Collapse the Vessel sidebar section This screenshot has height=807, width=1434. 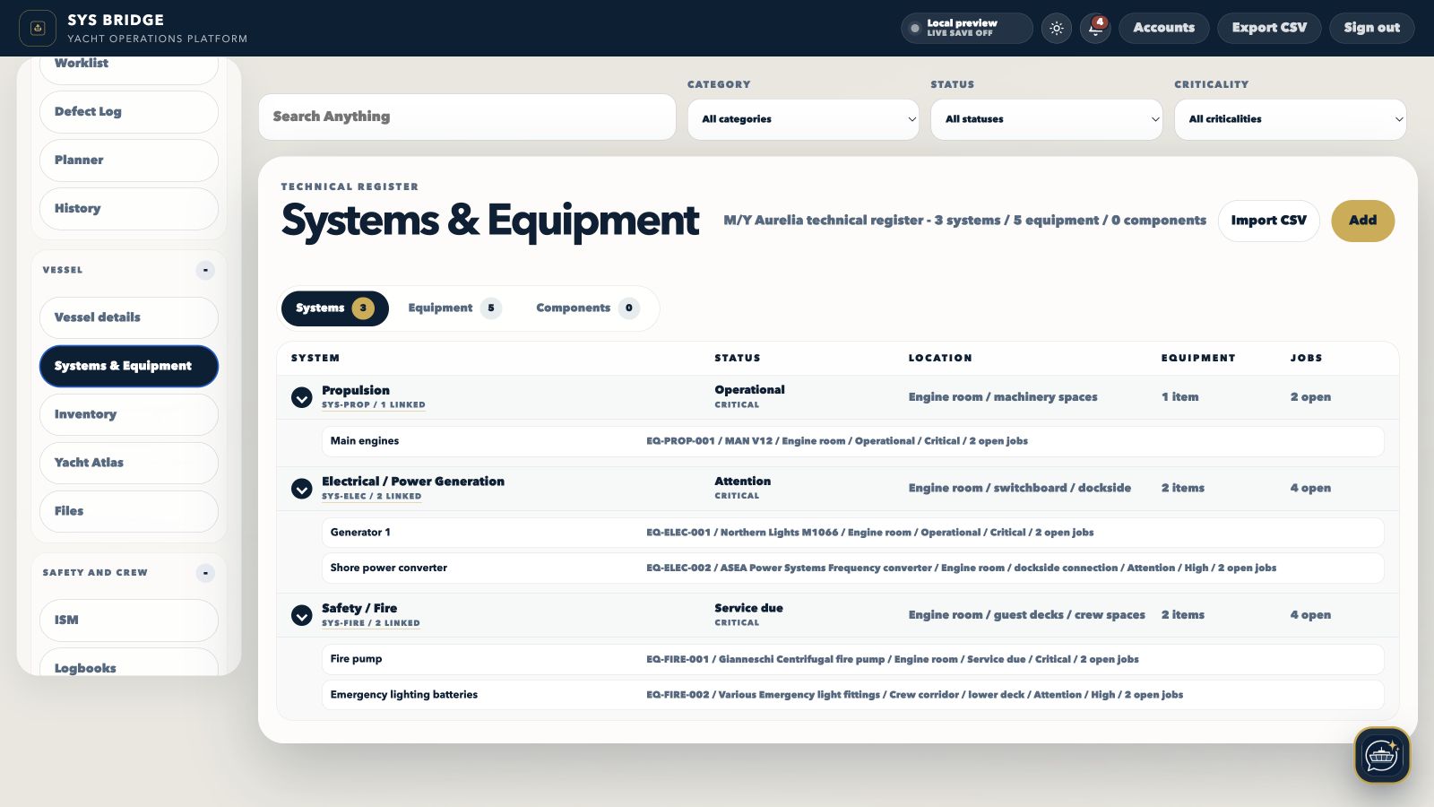pos(205,270)
